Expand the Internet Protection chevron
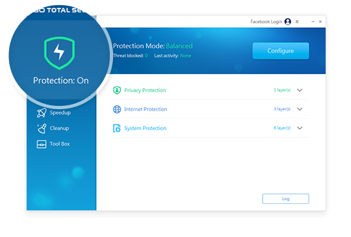Viewport: 351px width, 237px height. 300,109
